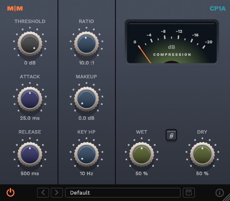Adjust the Release knob
The width and height of the screenshot is (230, 201).
[30, 154]
